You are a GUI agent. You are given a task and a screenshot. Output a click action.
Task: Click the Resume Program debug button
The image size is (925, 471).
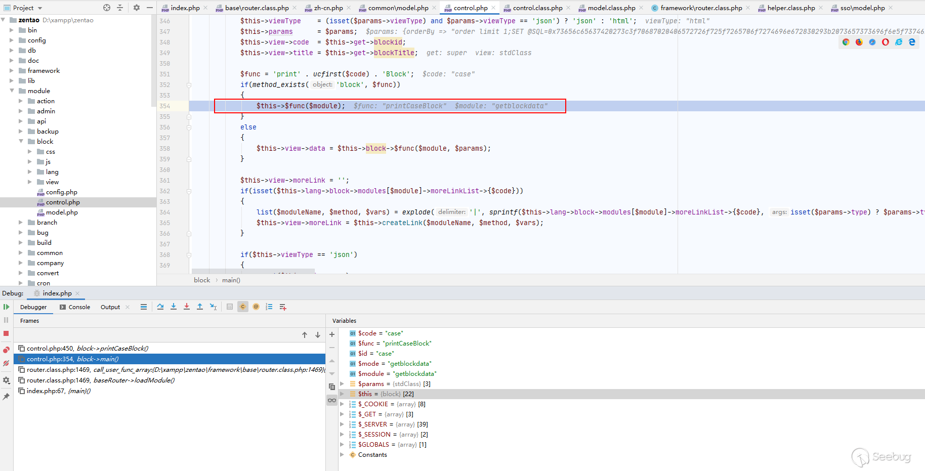point(6,307)
